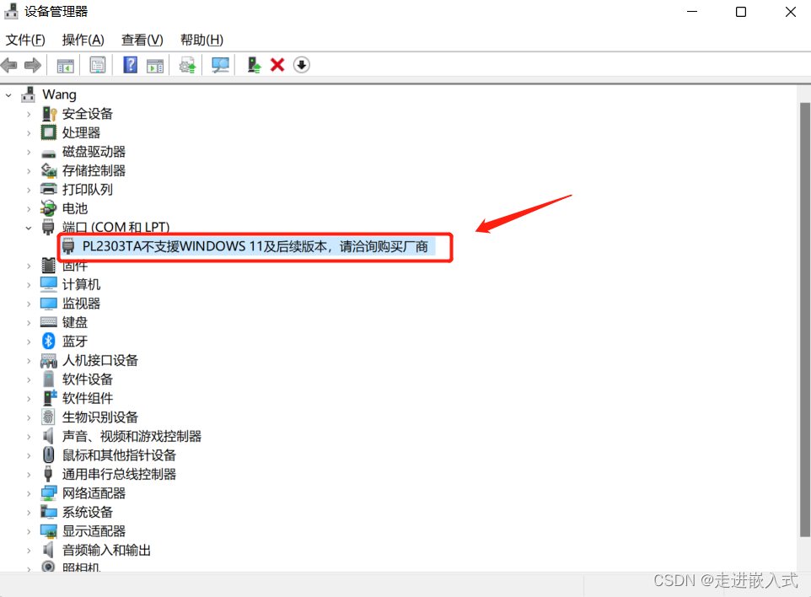Click the 音频输入和输出 speaker icon
The height and width of the screenshot is (597, 811).
(x=48, y=550)
